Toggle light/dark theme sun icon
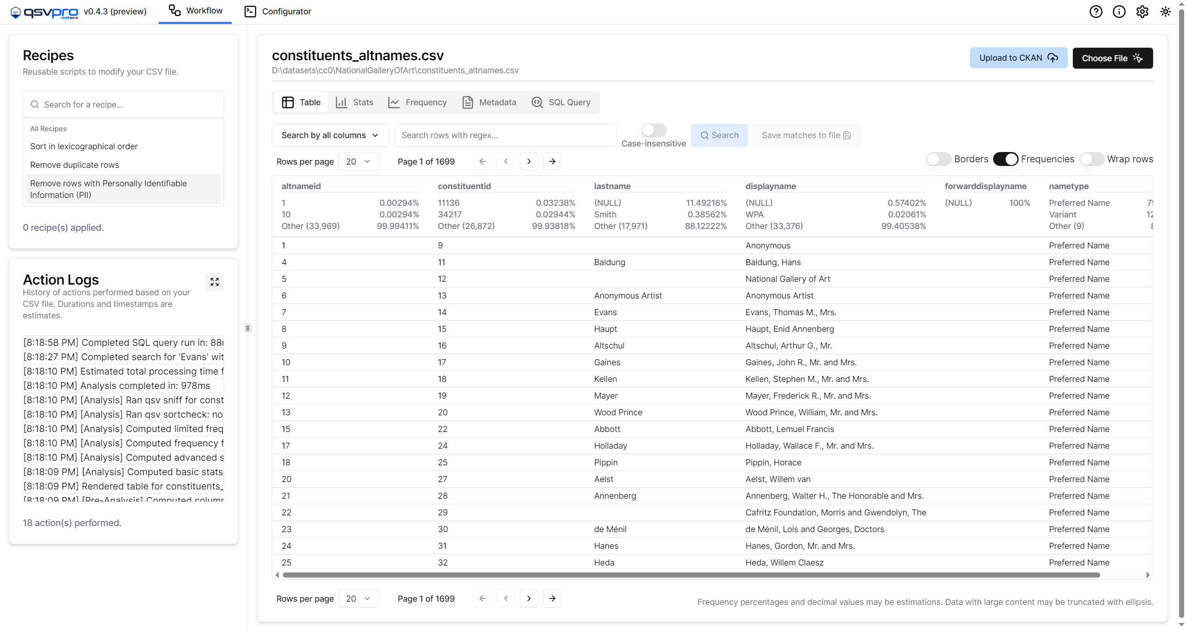Viewport: 1186px width, 629px height. point(1165,12)
